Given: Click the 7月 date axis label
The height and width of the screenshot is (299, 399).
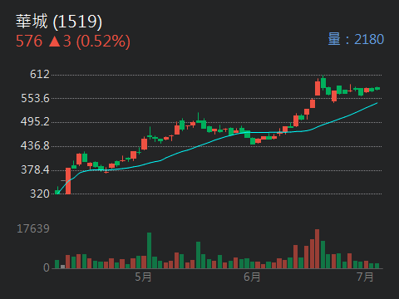Looking at the screenshot, I should coord(365,277).
